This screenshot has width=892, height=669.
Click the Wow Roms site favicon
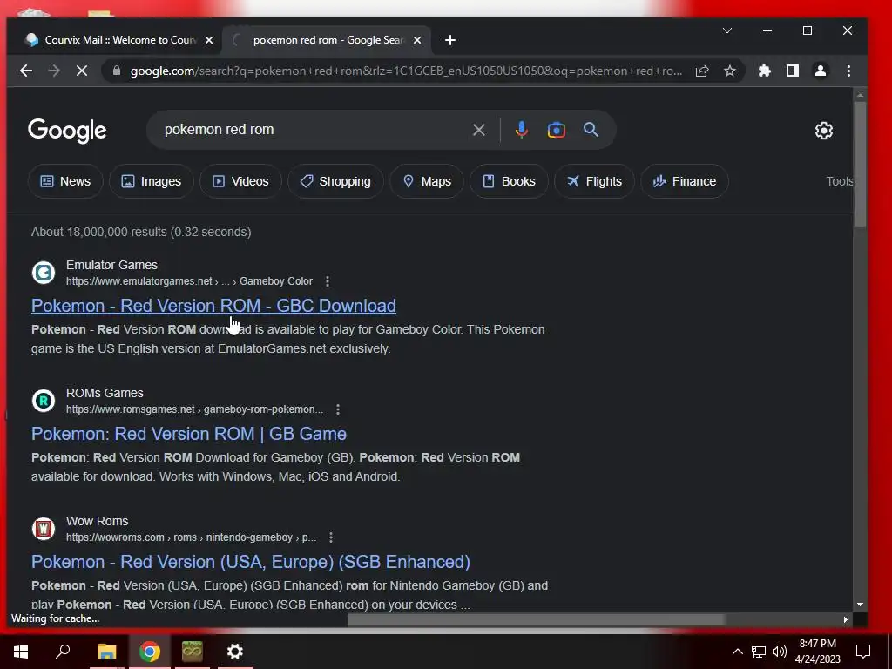point(44,529)
